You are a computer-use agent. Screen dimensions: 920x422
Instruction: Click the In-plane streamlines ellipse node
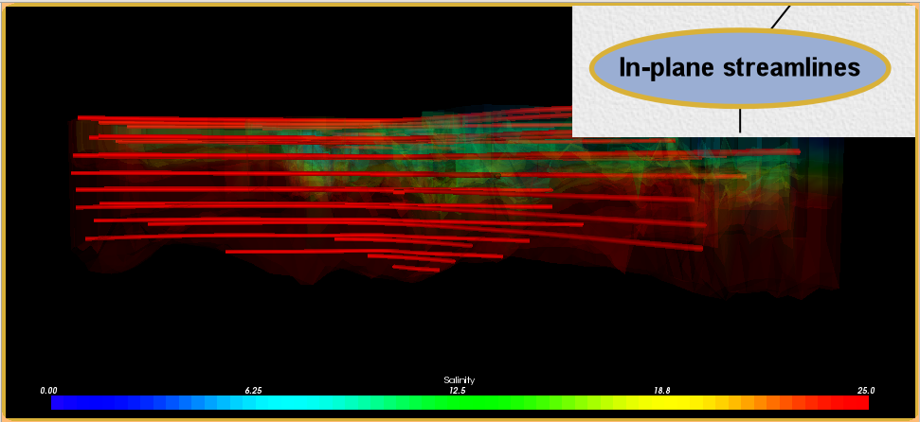(x=739, y=68)
